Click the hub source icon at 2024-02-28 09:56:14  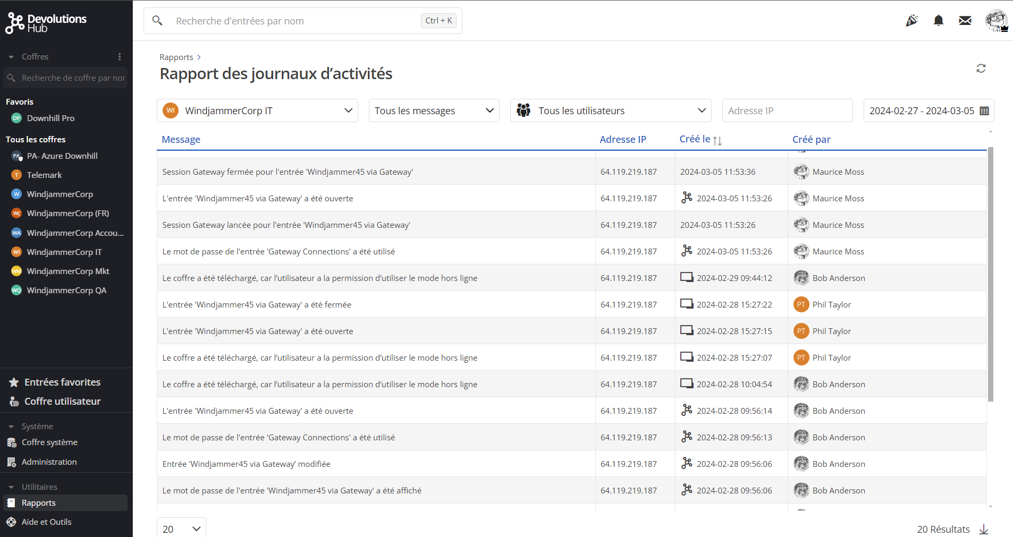coord(687,410)
